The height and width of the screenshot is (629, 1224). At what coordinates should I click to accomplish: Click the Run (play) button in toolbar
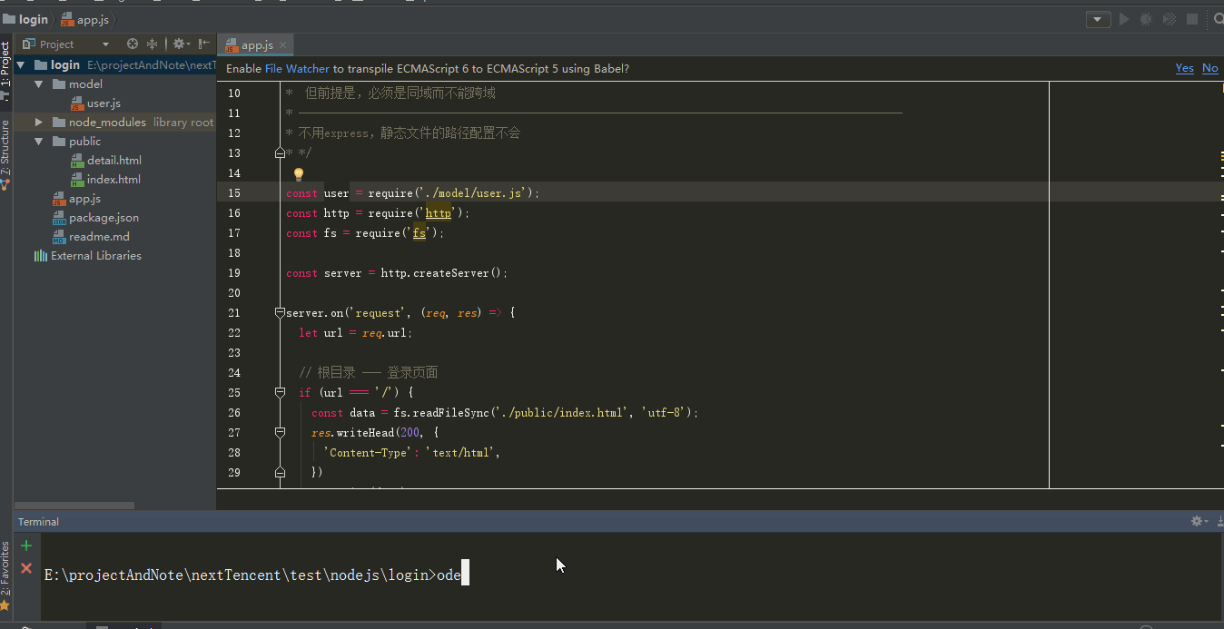pyautogui.click(x=1123, y=19)
